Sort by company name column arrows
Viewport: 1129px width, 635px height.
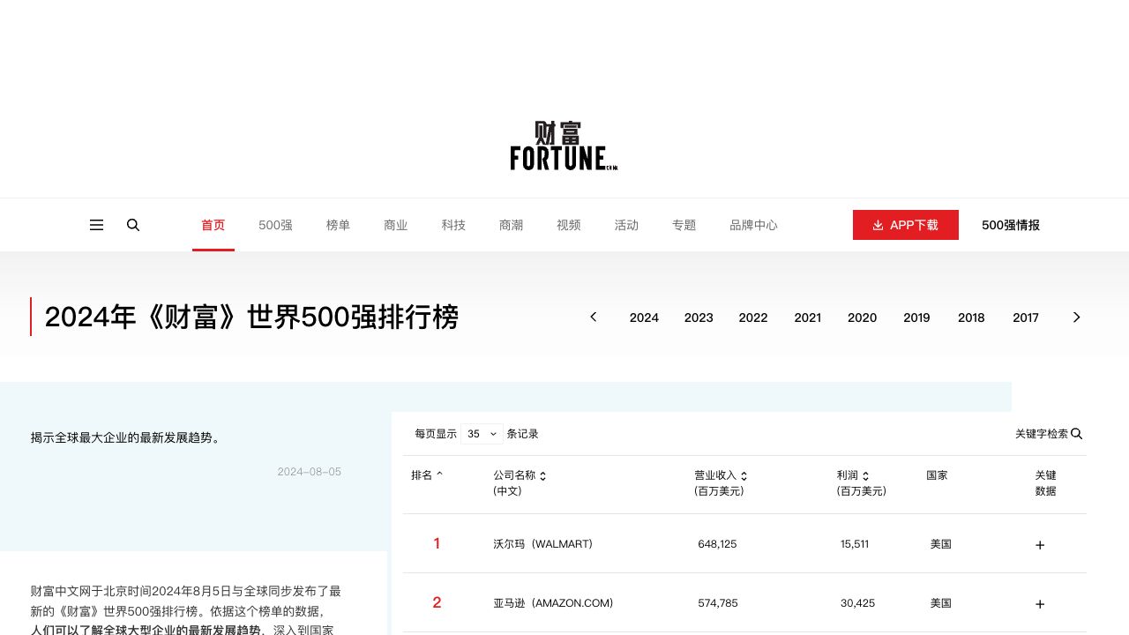coord(542,476)
